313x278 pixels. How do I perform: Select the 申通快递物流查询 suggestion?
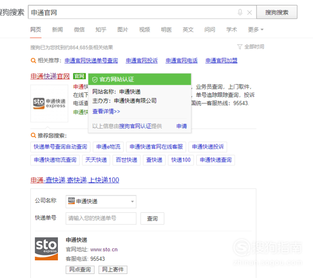pos(55,160)
